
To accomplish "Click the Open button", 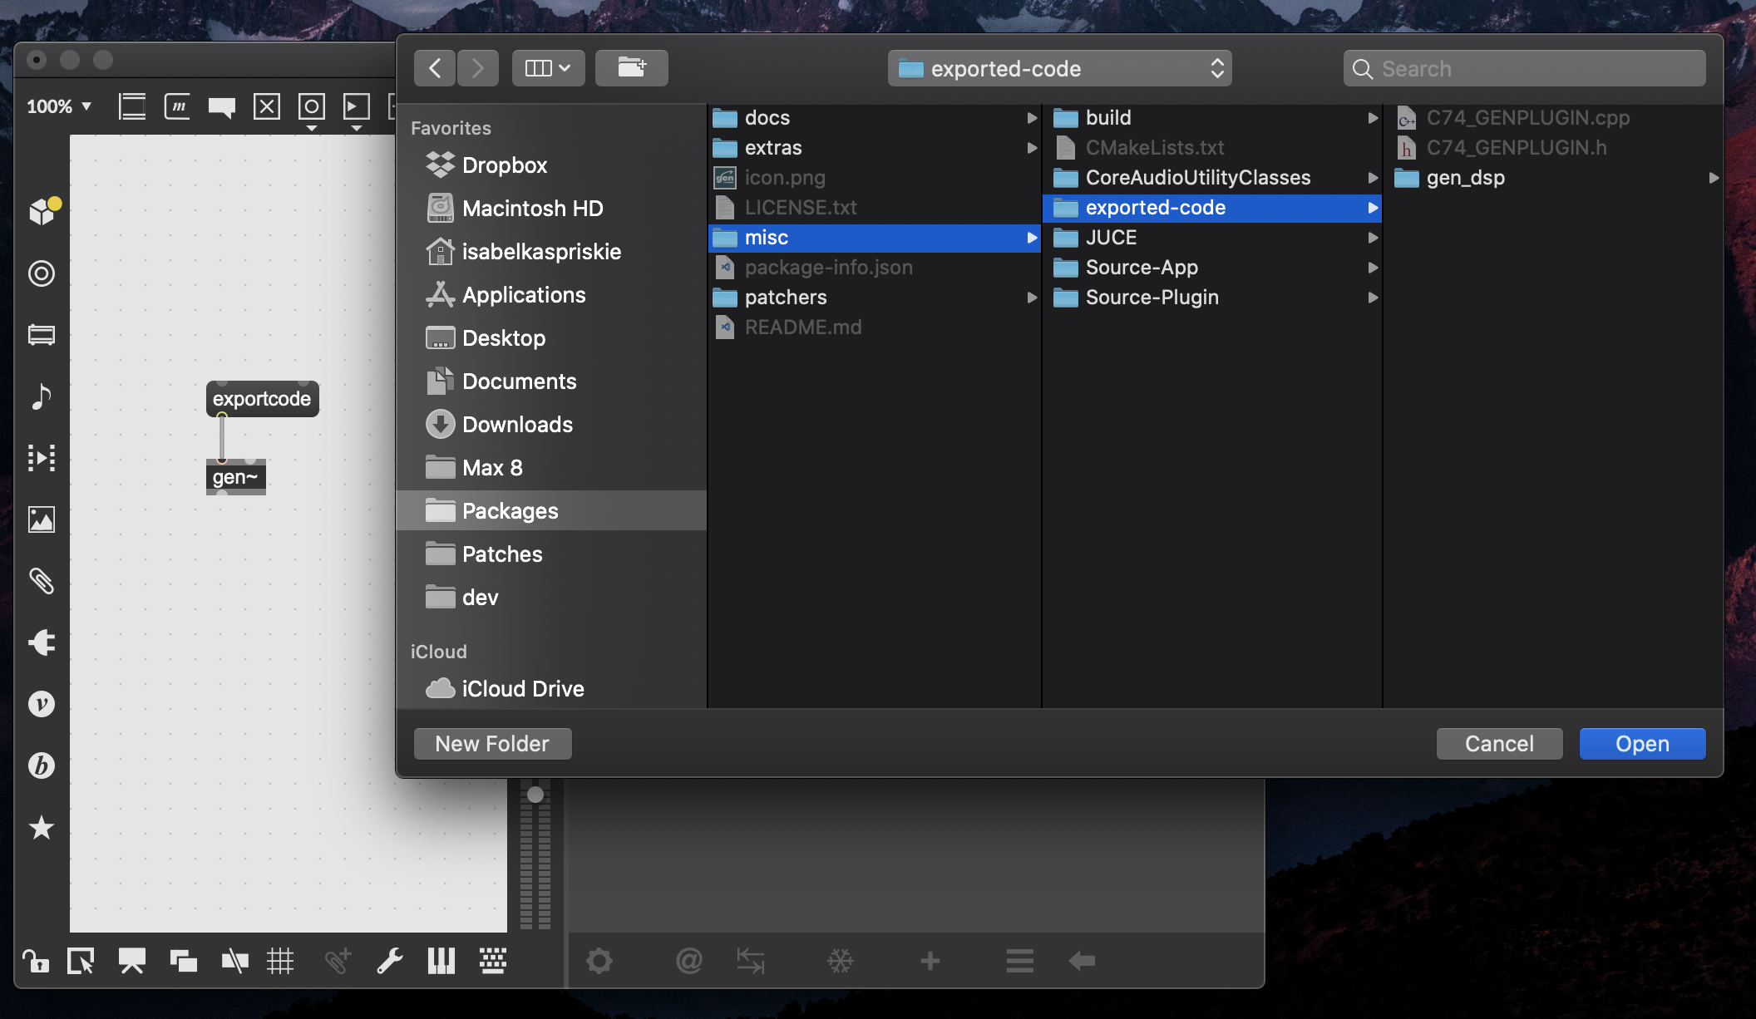I will [x=1642, y=744].
